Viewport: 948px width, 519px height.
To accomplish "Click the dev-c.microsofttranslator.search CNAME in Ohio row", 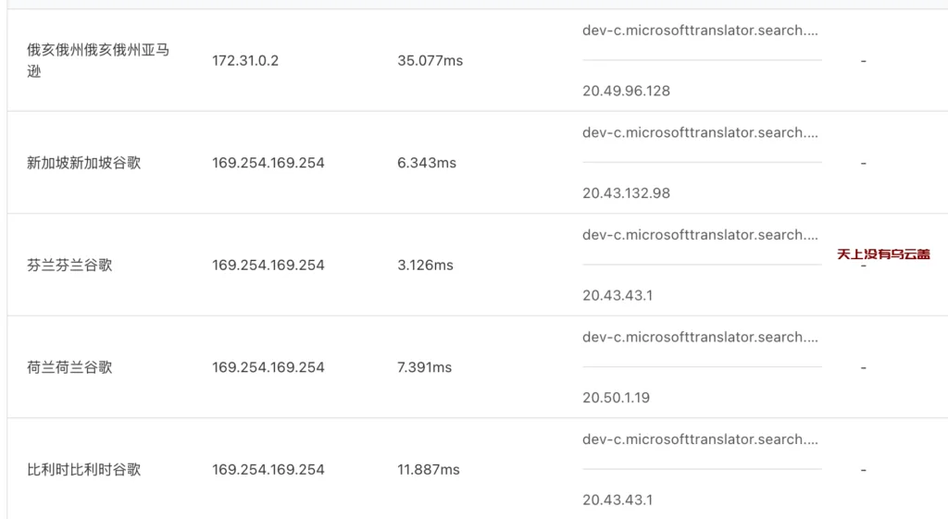I will (700, 31).
